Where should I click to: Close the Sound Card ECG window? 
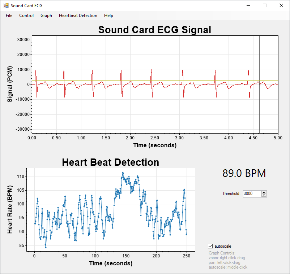tap(281, 5)
